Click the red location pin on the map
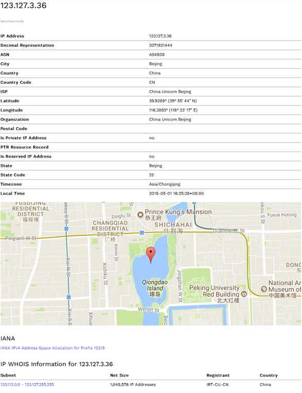Image resolution: width=302 pixels, height=393 pixels. tap(151, 255)
